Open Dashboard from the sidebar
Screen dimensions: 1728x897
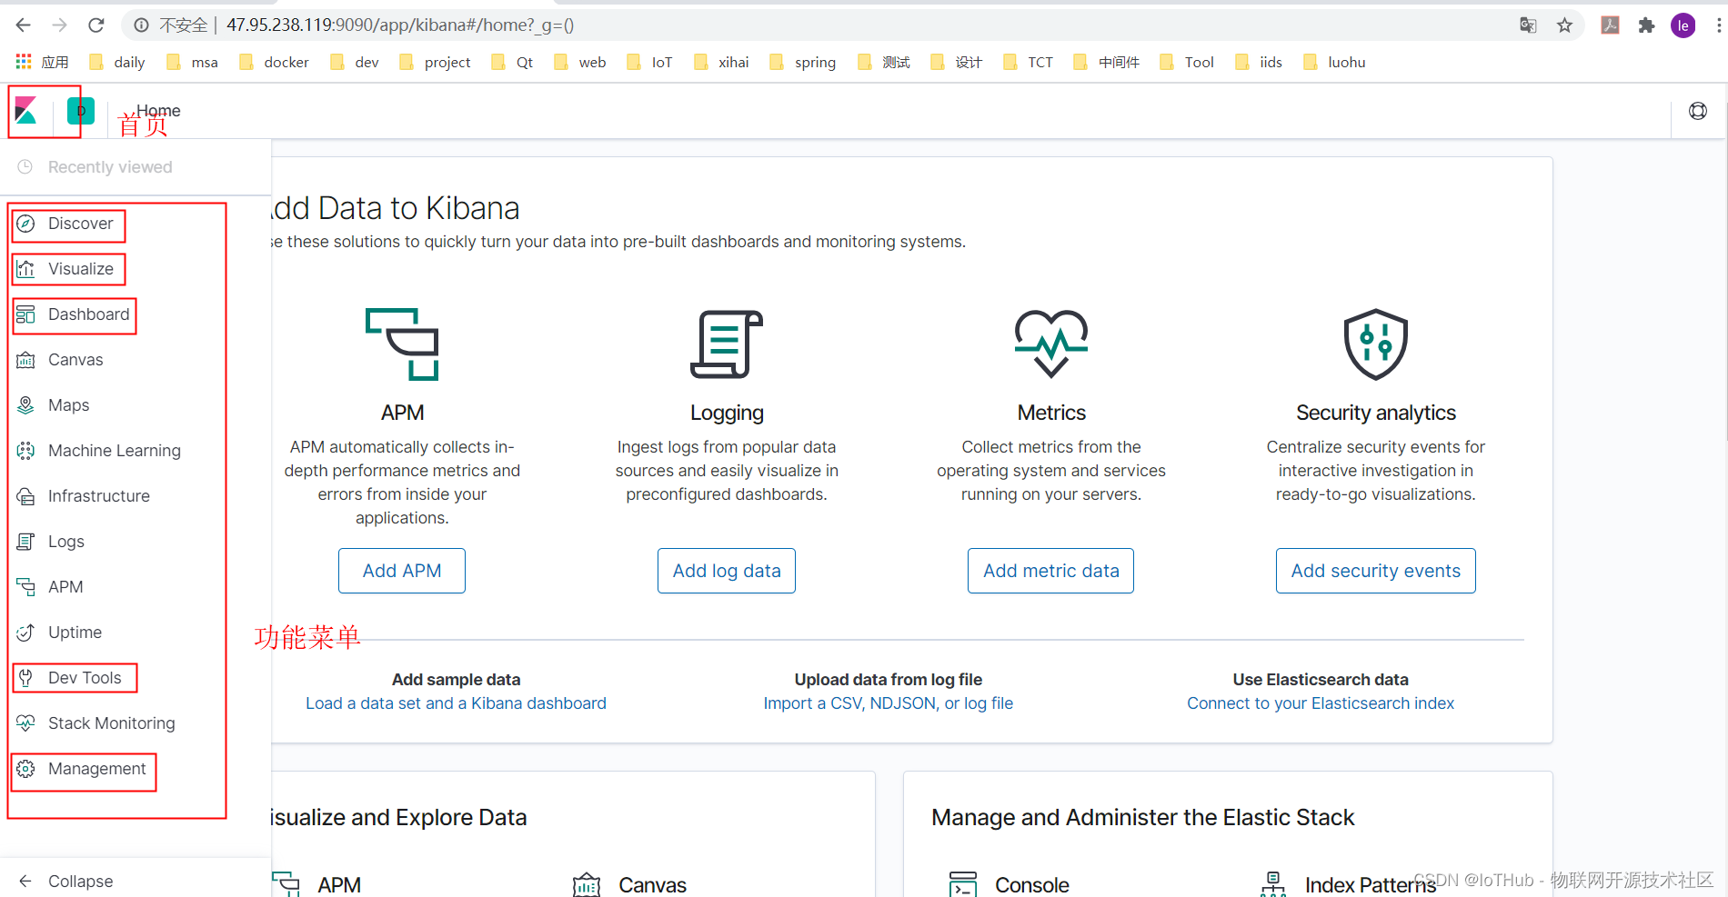point(88,314)
